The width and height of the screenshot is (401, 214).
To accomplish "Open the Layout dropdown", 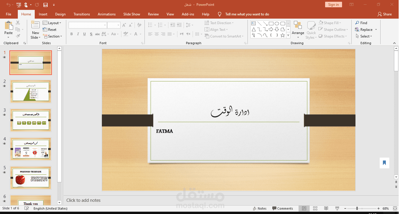I will pyautogui.click(x=52, y=23).
